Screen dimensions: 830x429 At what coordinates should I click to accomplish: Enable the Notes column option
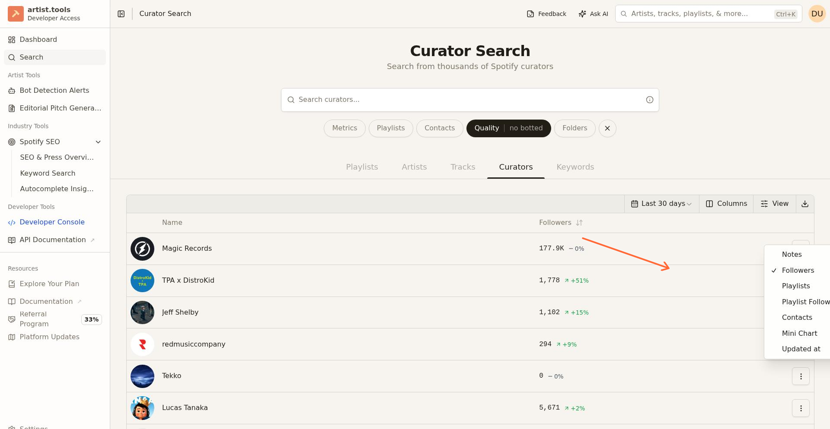(x=798, y=255)
